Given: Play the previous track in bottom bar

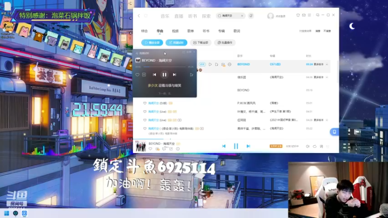Looking at the screenshot, I should pos(224,146).
